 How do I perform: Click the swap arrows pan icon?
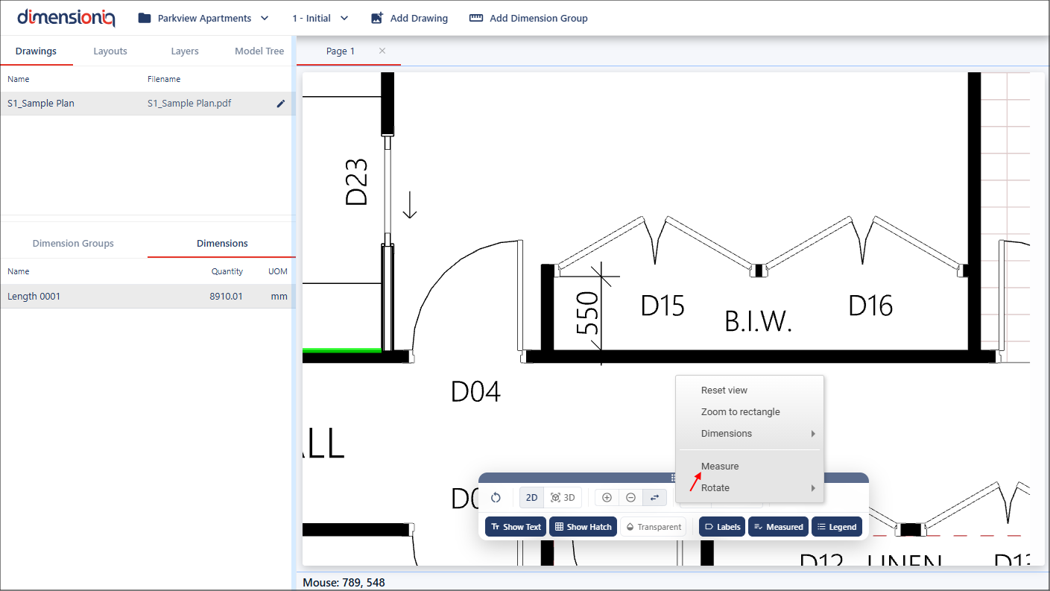click(x=654, y=498)
